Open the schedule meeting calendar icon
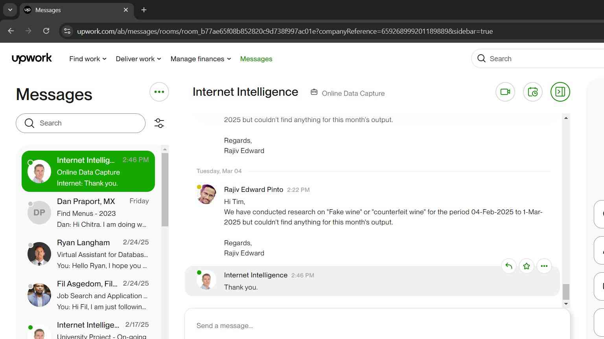 click(x=533, y=92)
